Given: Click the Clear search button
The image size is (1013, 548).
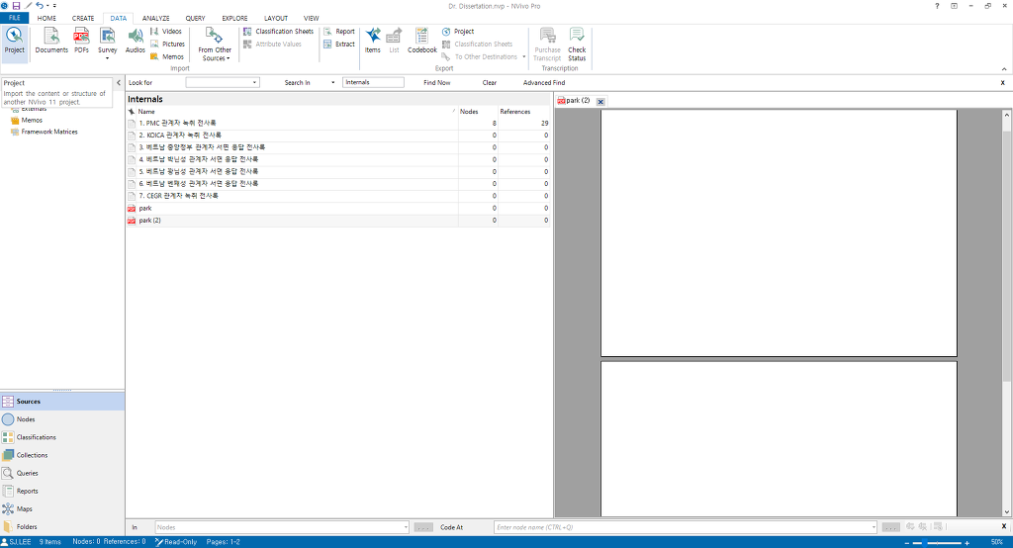Looking at the screenshot, I should coord(489,83).
